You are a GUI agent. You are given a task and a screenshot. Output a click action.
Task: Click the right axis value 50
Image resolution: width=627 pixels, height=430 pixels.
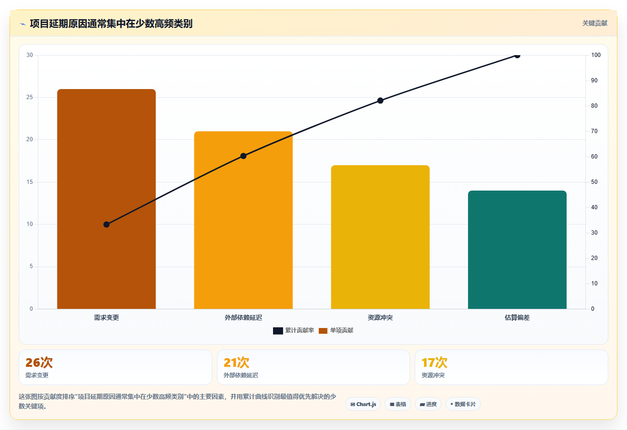coord(594,182)
